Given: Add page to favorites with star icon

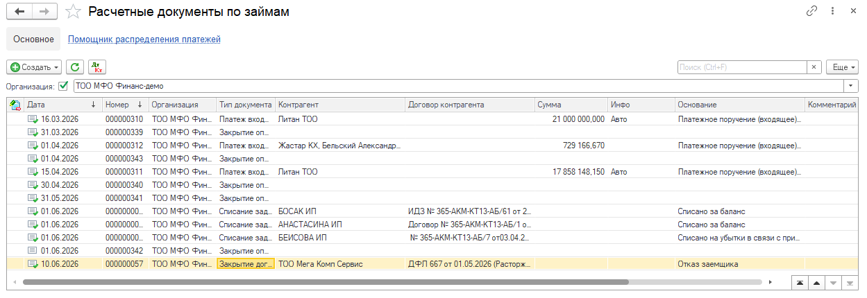Looking at the screenshot, I should point(73,12).
